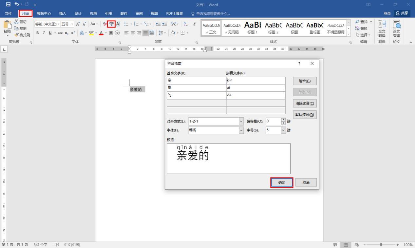Click the pinyin input field showing qīn
This screenshot has height=248, width=415.
coord(255,80)
